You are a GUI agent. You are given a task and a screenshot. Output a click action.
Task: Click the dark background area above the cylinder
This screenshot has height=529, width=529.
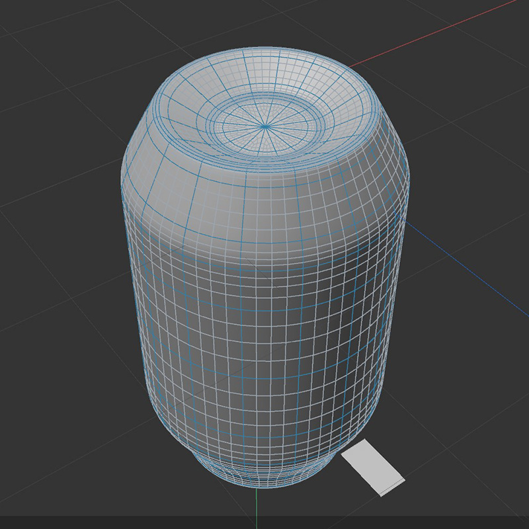click(264, 20)
